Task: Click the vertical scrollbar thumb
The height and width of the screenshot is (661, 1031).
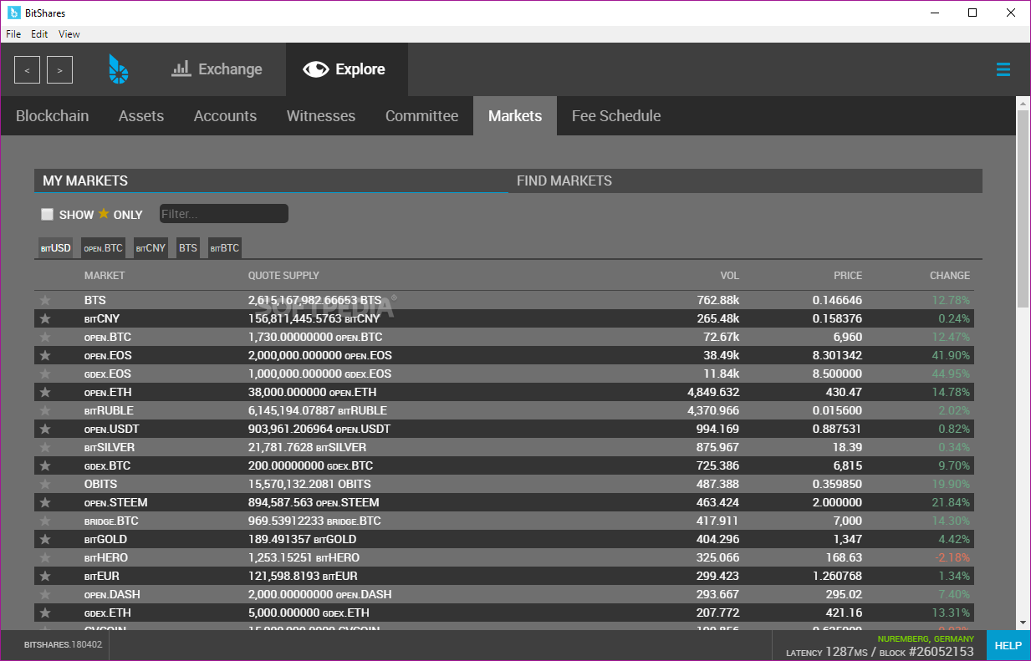Action: coord(1023,209)
